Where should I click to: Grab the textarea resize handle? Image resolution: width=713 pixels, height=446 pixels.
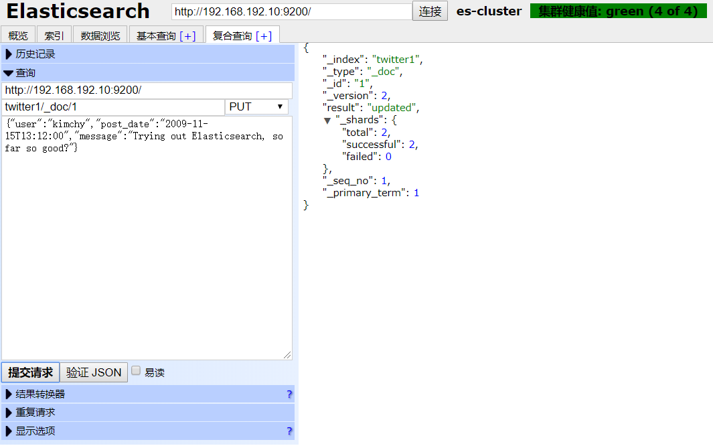point(287,355)
